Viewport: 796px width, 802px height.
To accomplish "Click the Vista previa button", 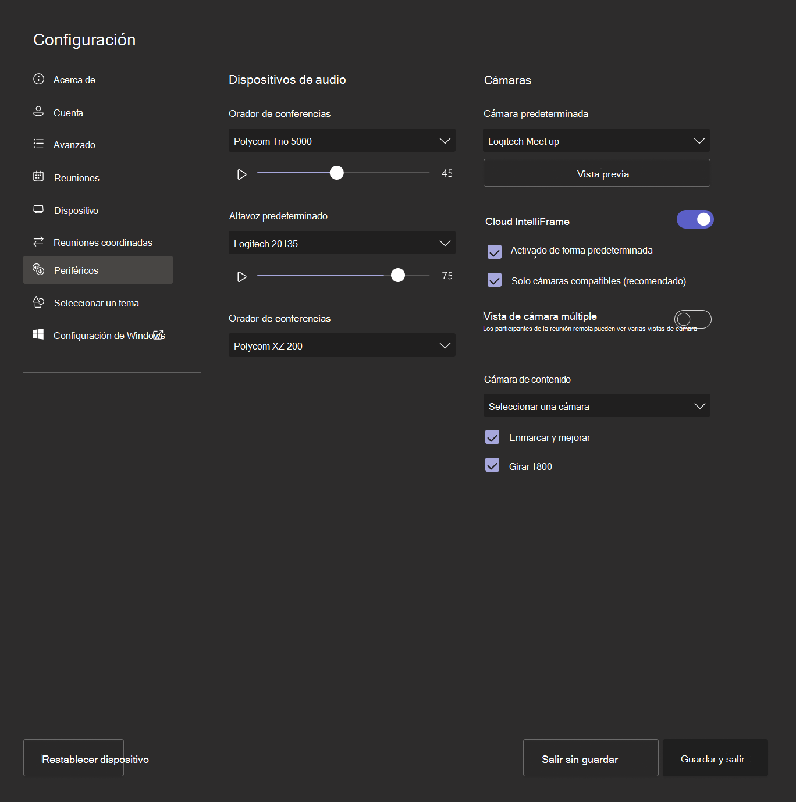I will point(596,173).
